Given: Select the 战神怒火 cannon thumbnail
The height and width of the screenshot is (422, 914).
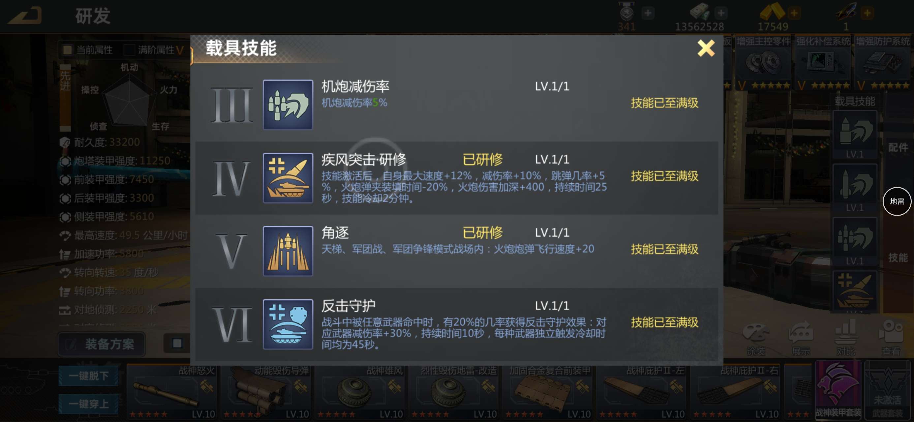Looking at the screenshot, I should pos(172,392).
